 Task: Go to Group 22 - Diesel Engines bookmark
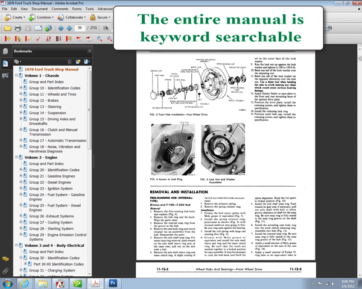point(50,182)
